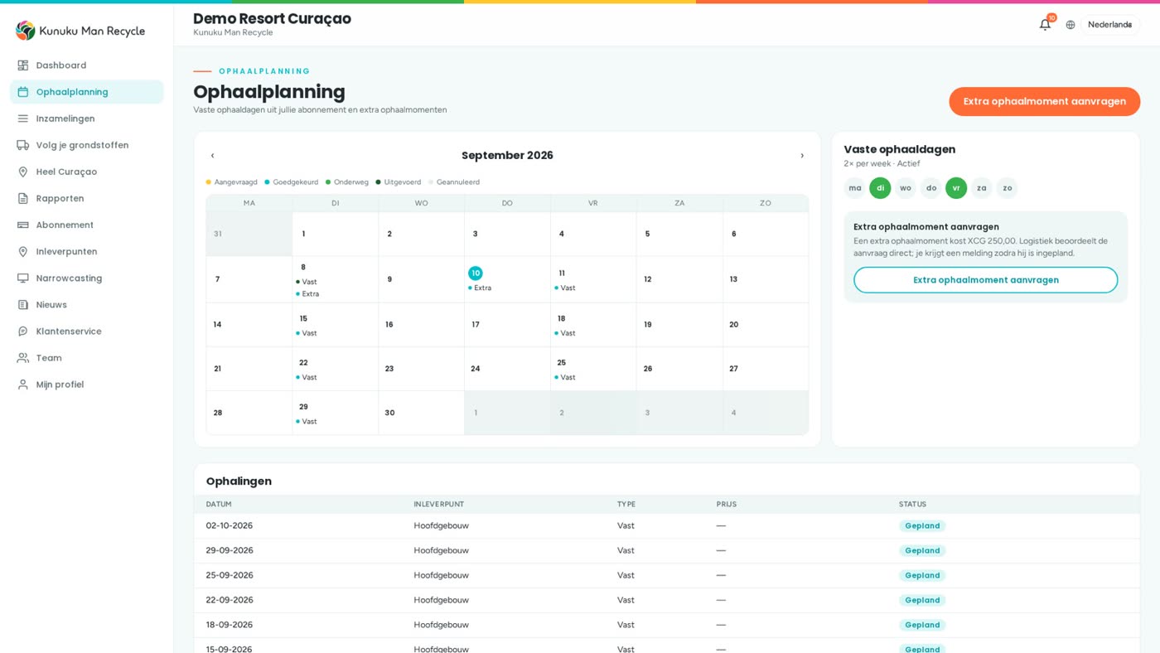1160x653 pixels.
Task: Click the DATUM column header
Action: pyautogui.click(x=219, y=504)
